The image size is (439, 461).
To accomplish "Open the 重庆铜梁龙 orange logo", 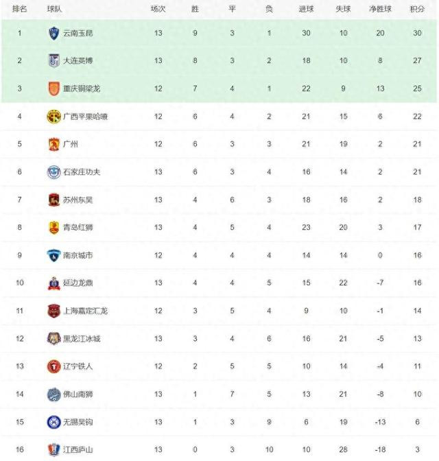I will pos(54,88).
